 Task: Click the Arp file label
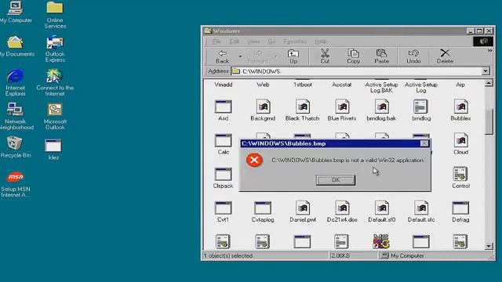pos(460,85)
